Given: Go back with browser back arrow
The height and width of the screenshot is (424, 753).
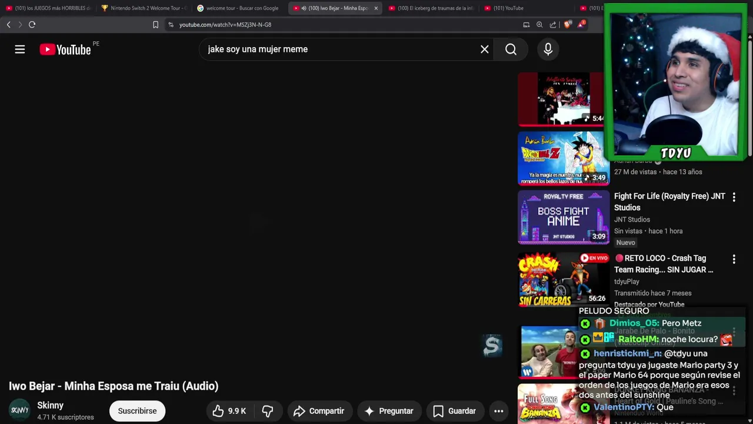Looking at the screenshot, I should [x=8, y=25].
